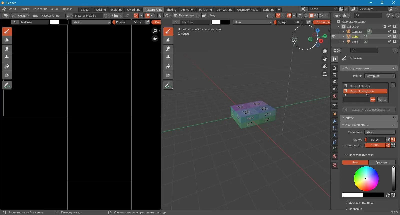Choose the Annotate tool in 3D viewport
The image size is (400, 215).
tap(168, 85)
